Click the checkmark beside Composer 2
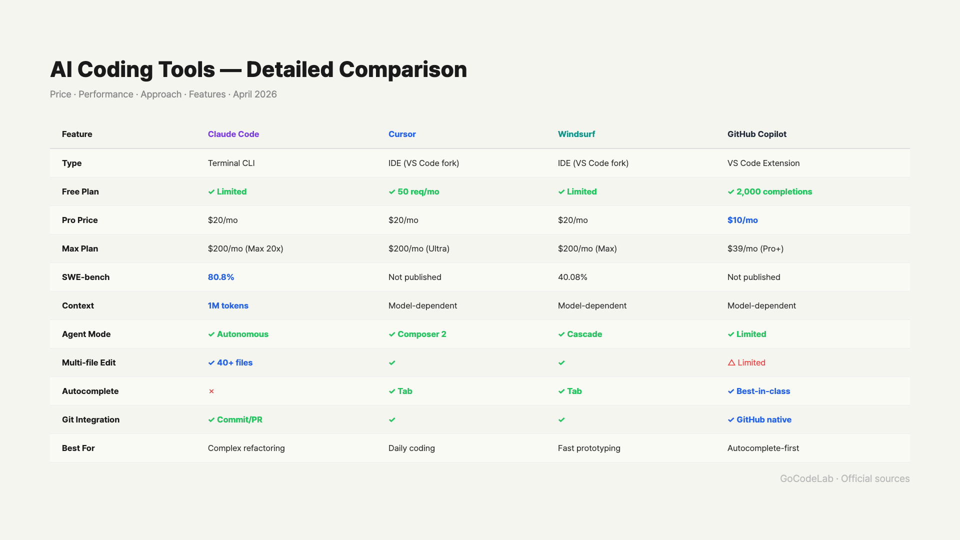This screenshot has width=960, height=540. (392, 334)
